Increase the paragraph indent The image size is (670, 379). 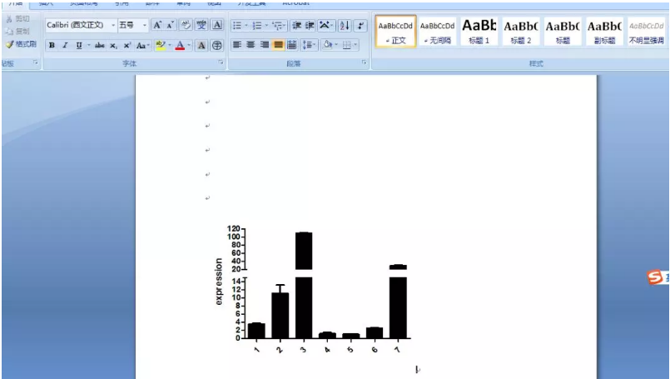pyautogui.click(x=310, y=26)
